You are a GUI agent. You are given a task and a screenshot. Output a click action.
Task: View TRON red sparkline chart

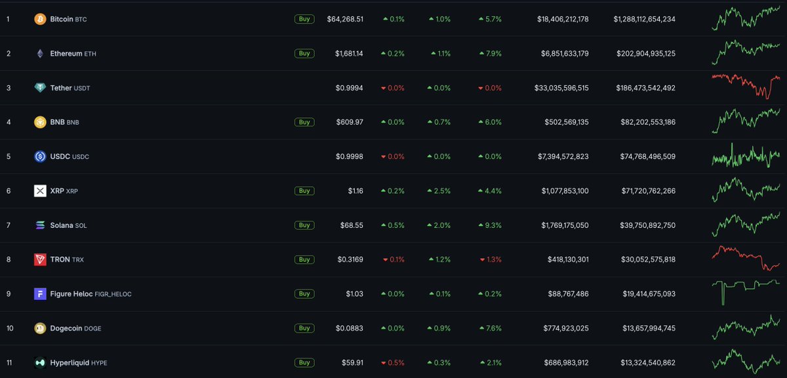pyautogui.click(x=746, y=258)
